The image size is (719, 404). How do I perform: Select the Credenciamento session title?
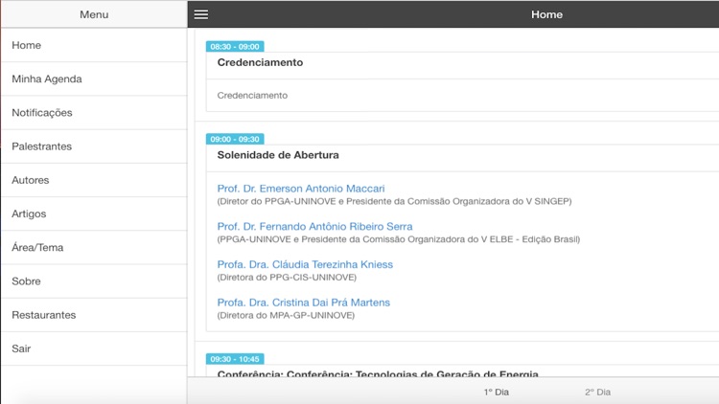260,63
